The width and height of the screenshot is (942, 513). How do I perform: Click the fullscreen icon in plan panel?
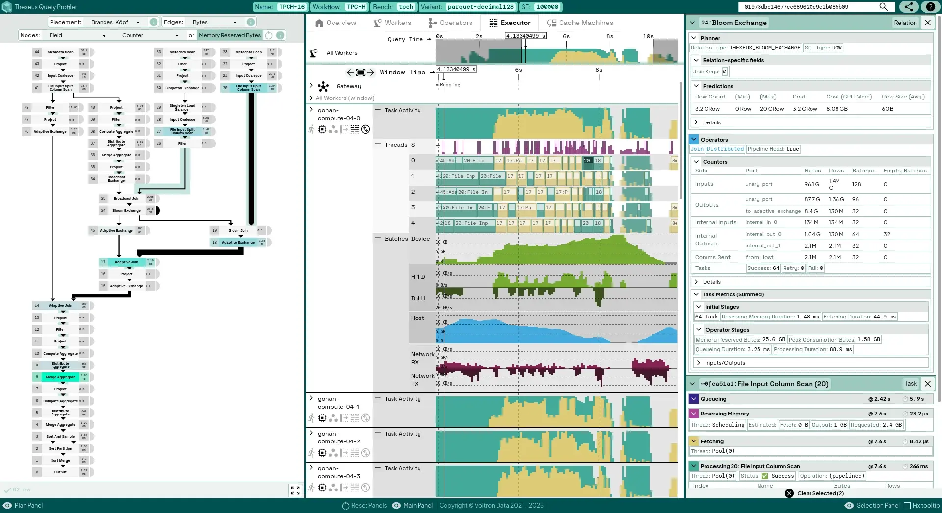(295, 490)
